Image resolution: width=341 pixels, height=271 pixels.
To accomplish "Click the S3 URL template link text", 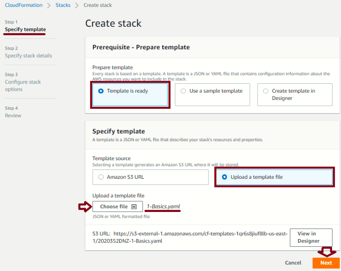I will point(190,237).
